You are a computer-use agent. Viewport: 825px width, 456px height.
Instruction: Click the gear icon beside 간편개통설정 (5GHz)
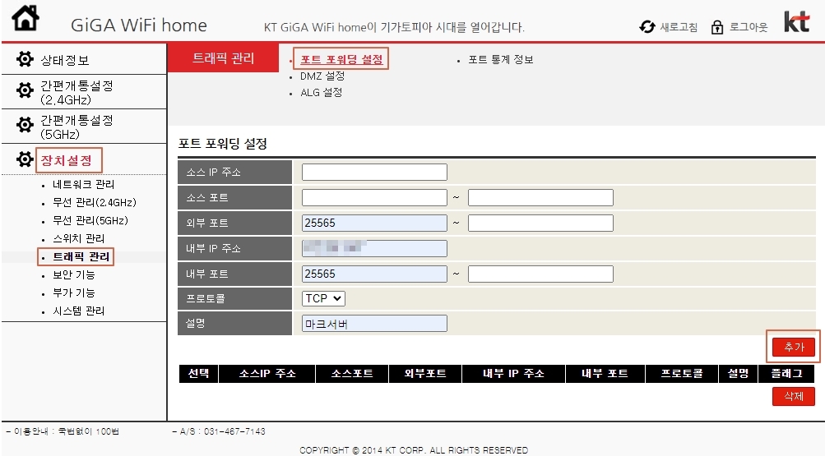click(x=25, y=126)
